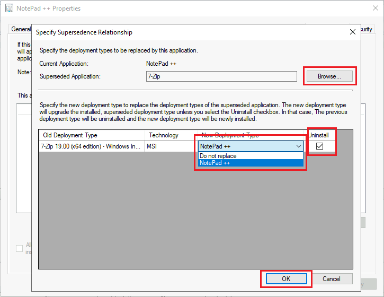Toggle the partially hidden checkbox in Properties window

(20, 248)
